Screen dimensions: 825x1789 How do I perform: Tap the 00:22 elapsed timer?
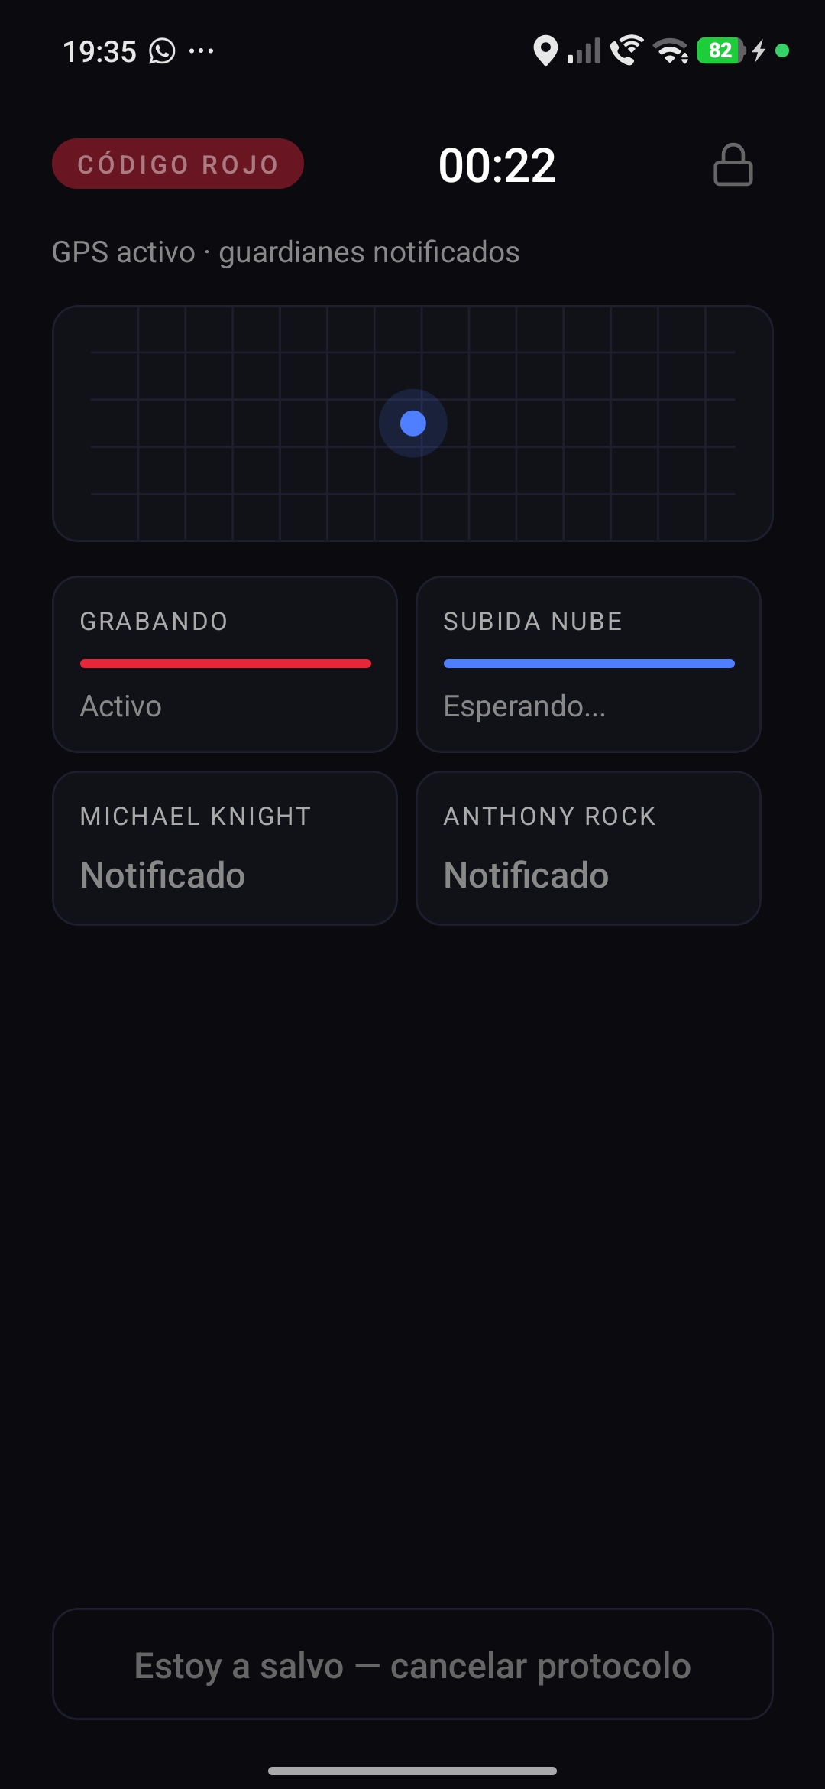click(x=497, y=165)
